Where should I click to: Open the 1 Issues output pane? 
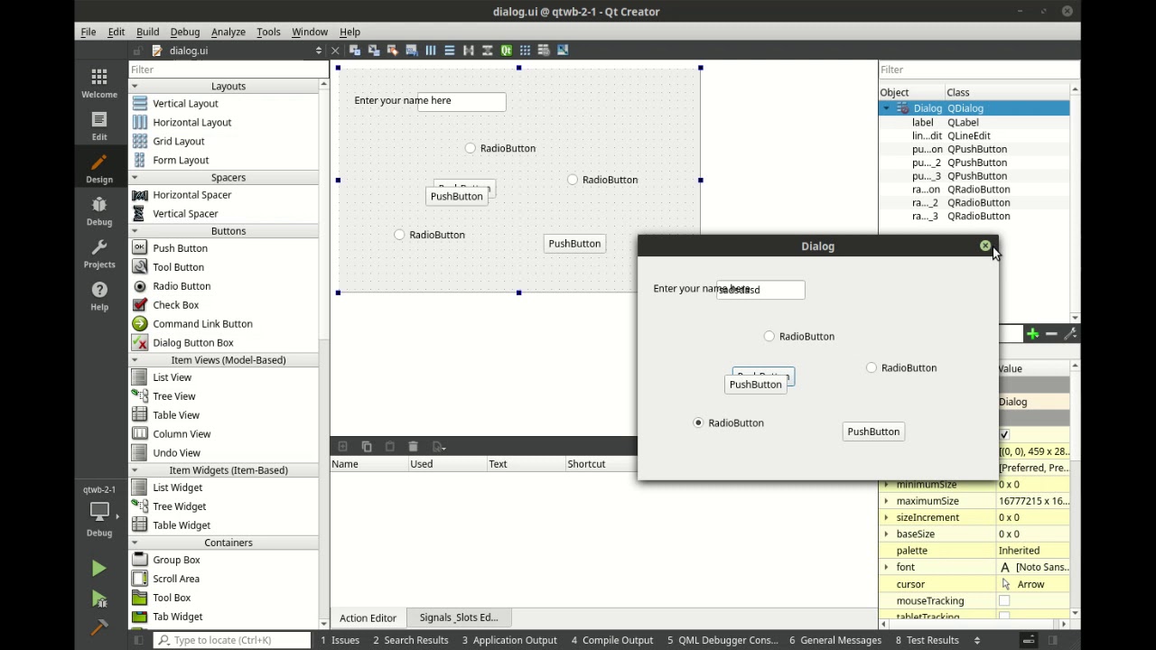(x=340, y=640)
